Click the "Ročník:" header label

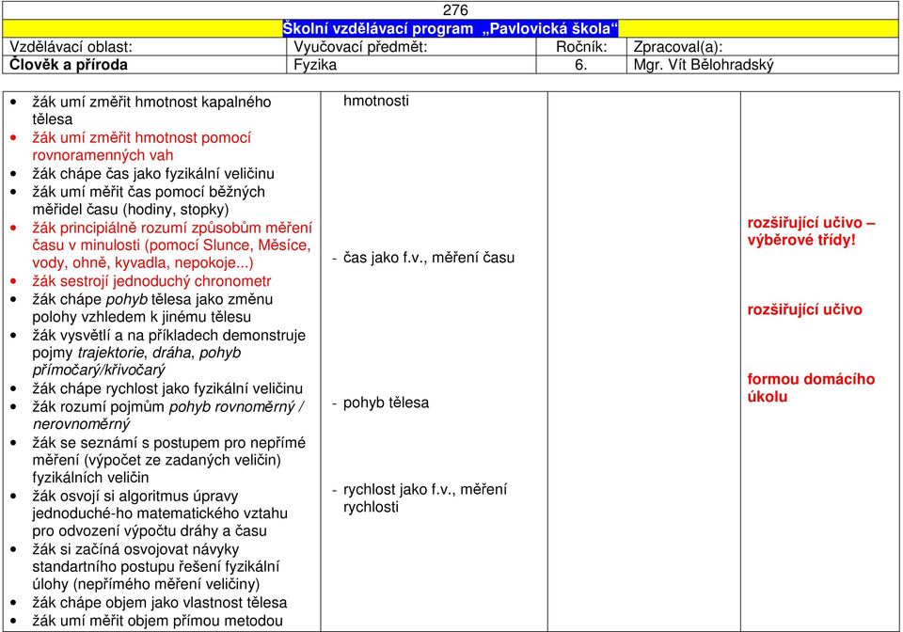(x=581, y=47)
